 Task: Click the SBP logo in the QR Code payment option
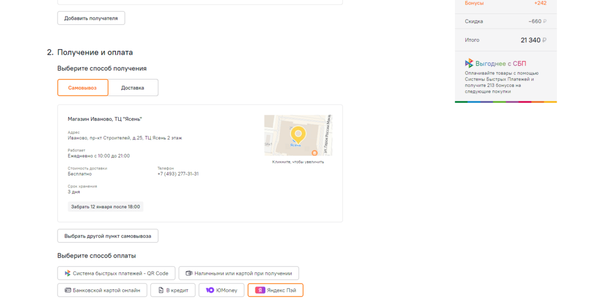68,273
